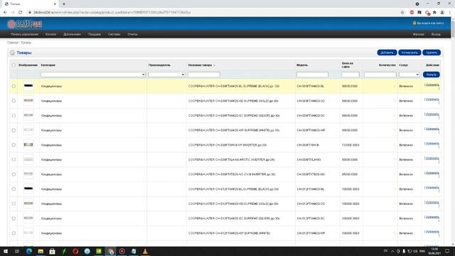Open the Отчеты menu
The height and width of the screenshot is (256, 455).
click(132, 34)
